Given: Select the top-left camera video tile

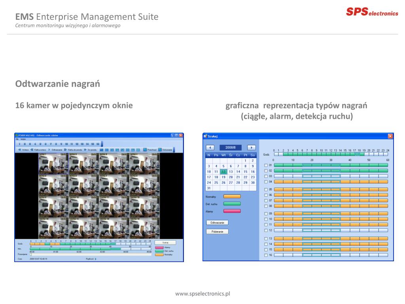Looking at the screenshot, I should (53, 164).
